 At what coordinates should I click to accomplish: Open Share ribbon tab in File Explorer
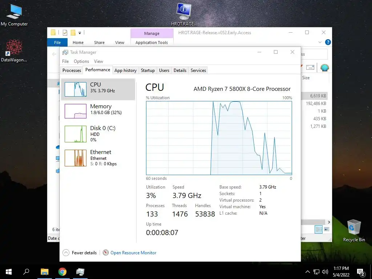click(x=99, y=43)
